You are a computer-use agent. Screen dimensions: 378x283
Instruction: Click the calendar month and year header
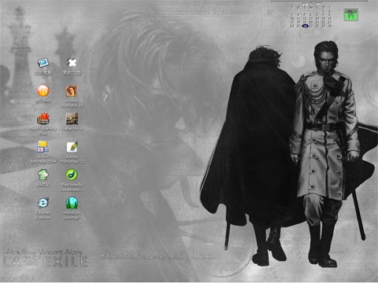coord(312,4)
